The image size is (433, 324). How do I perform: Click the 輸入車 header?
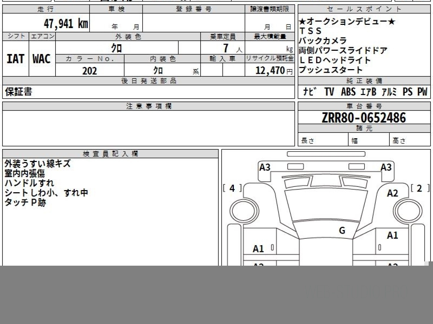click(x=223, y=59)
